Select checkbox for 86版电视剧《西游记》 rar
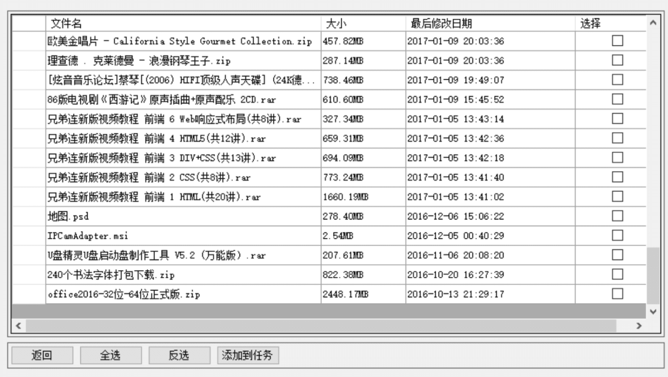Viewport: 668px width, 377px height. [x=617, y=99]
